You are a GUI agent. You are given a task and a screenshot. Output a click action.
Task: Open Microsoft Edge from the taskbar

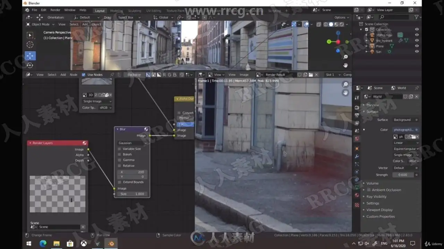click(x=43, y=243)
